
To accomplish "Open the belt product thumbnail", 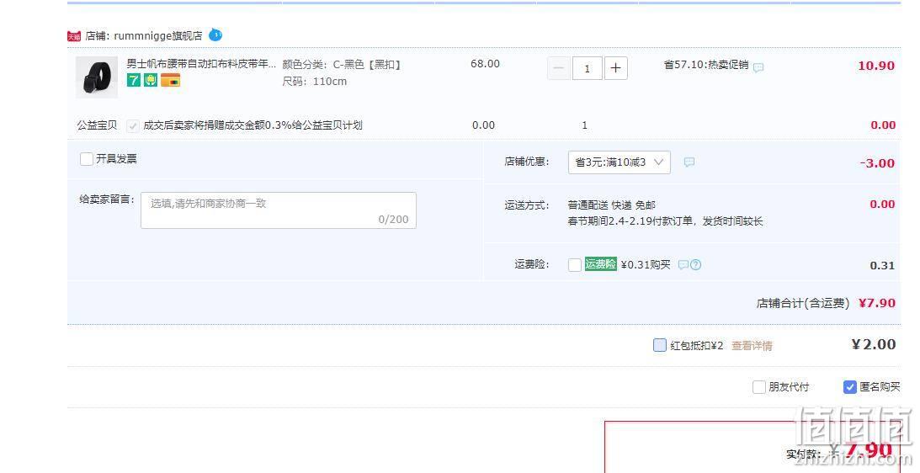I will pos(97,77).
